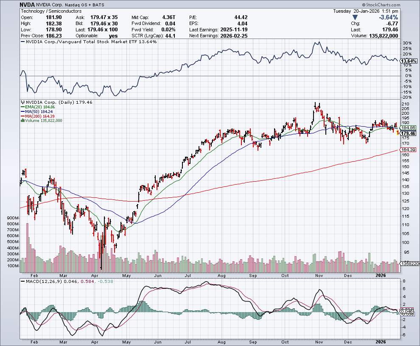Click the red MA(200) legend line

23,116
